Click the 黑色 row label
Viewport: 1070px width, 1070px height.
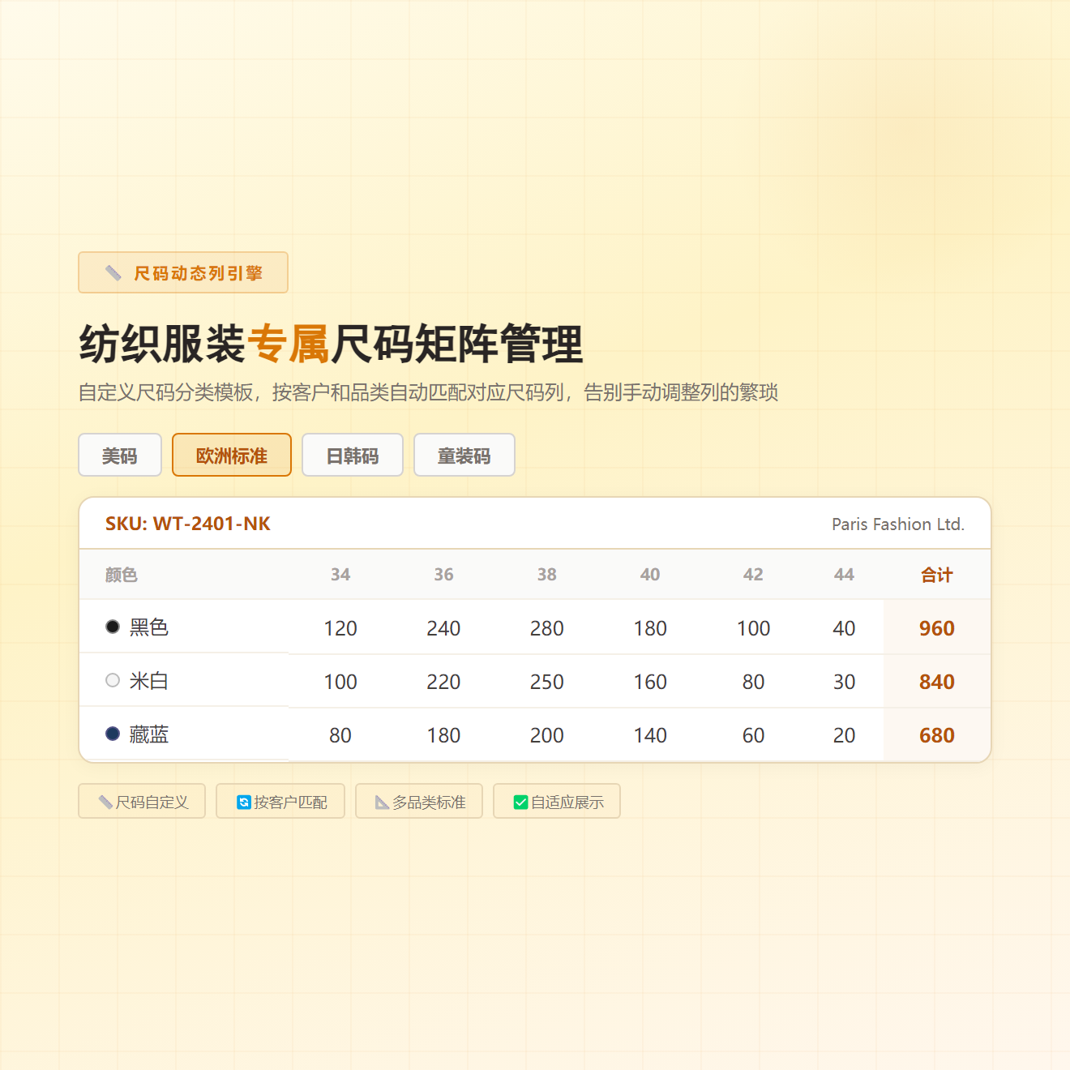tap(149, 627)
